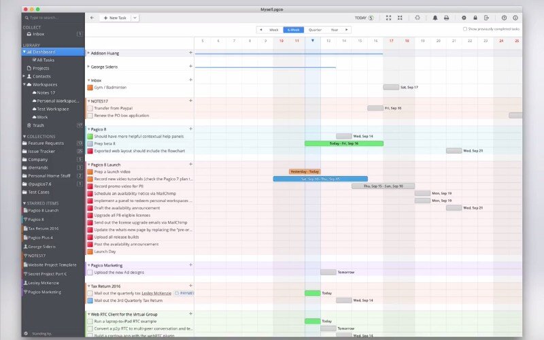Tick the Upload the new Ad designs checkbox
This screenshot has width=544, height=340.
(90, 272)
